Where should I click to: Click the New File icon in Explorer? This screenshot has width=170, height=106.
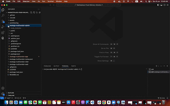31,12
